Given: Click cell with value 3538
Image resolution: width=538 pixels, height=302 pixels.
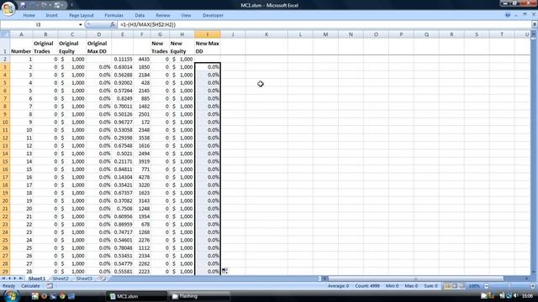Looking at the screenshot, I should click(142, 138).
